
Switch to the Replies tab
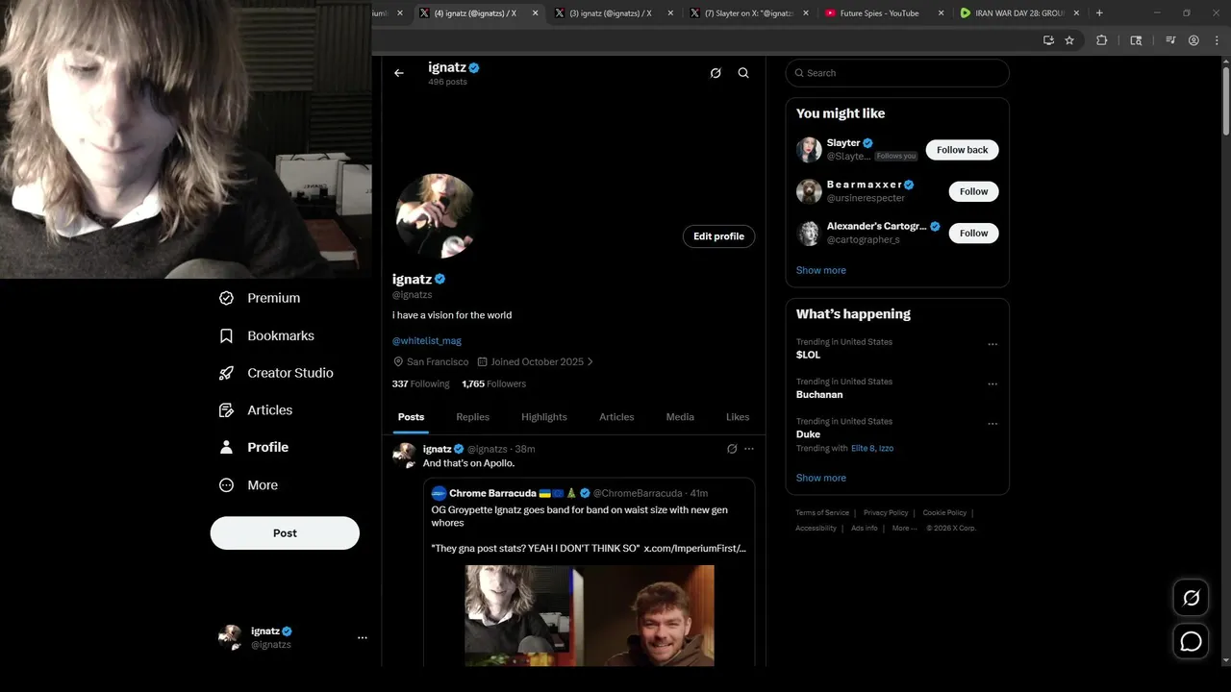pyautogui.click(x=472, y=417)
